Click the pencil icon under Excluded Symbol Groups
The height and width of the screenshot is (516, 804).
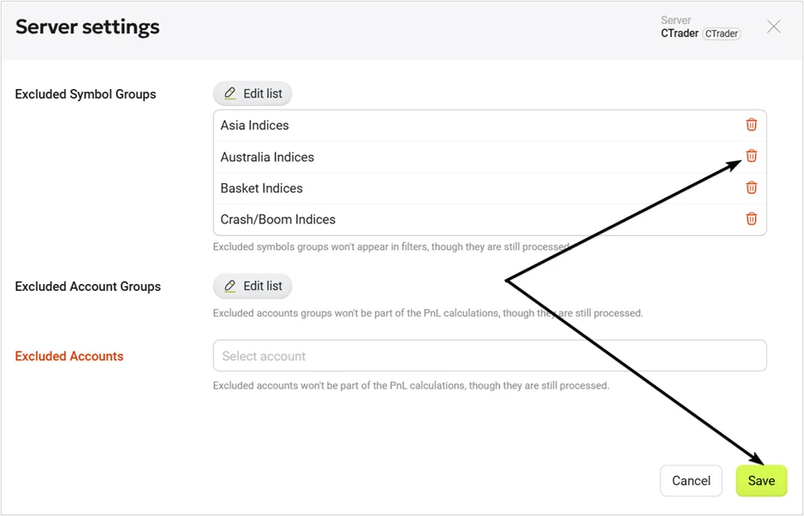point(229,93)
